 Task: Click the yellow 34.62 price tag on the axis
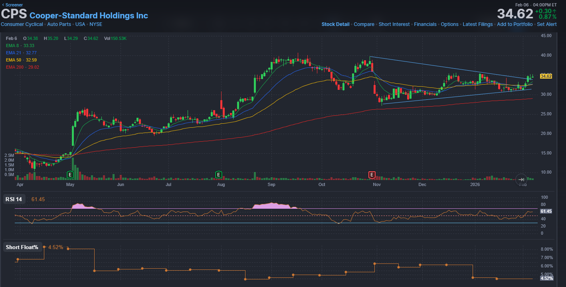pos(546,76)
